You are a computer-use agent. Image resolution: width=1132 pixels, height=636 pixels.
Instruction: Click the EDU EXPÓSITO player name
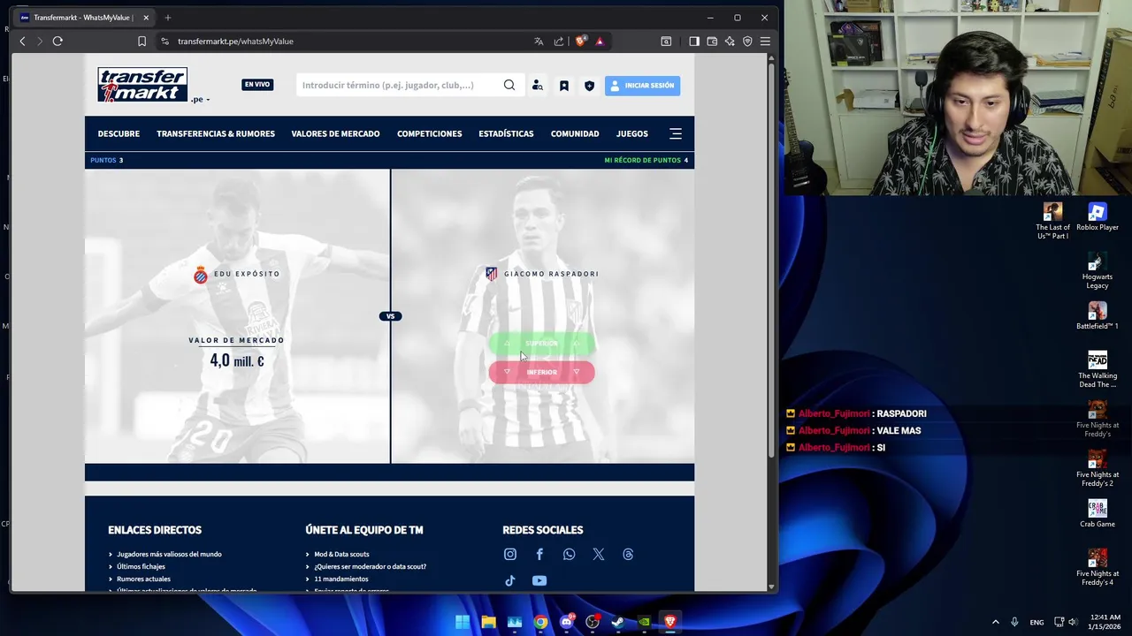pos(247,274)
